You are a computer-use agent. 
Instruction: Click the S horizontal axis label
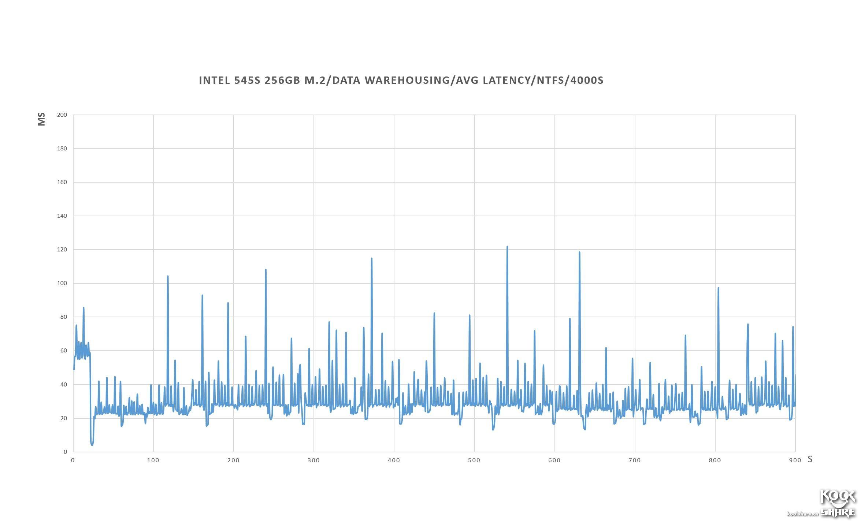coord(810,460)
